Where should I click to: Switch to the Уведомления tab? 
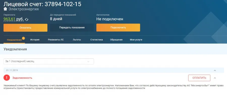click(x=14, y=40)
